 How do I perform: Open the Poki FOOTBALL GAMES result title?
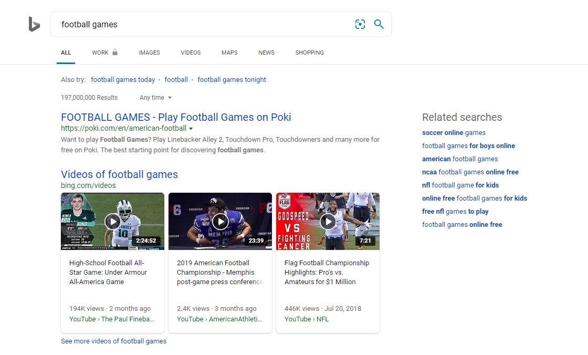pos(176,117)
